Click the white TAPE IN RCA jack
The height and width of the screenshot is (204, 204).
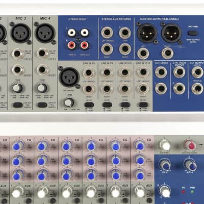pyautogui.click(x=71, y=32)
